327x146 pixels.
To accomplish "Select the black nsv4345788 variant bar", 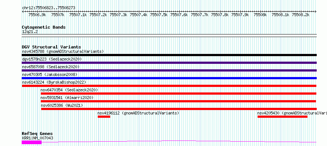I will 169,55.
